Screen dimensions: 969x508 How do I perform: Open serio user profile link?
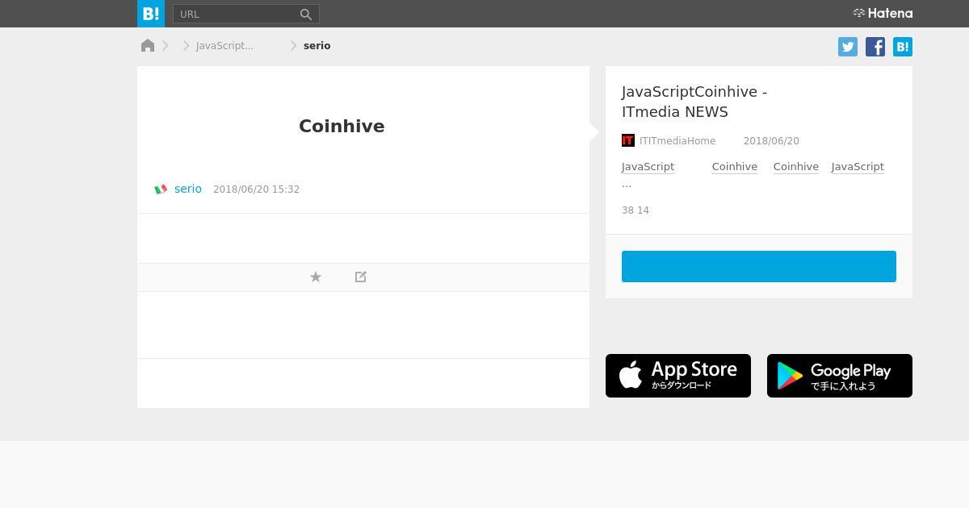click(x=188, y=189)
